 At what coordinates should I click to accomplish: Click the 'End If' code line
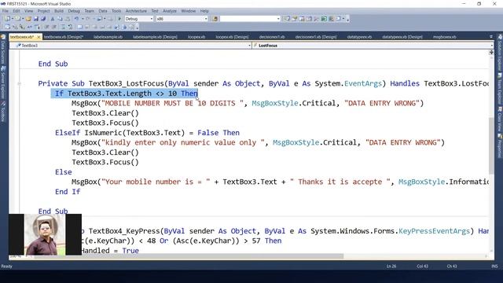point(68,192)
